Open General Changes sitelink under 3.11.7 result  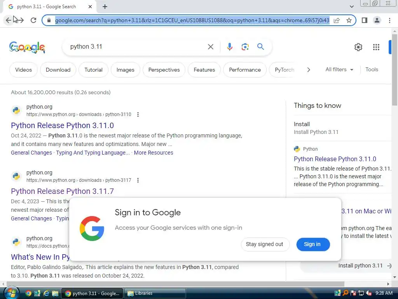31,218
